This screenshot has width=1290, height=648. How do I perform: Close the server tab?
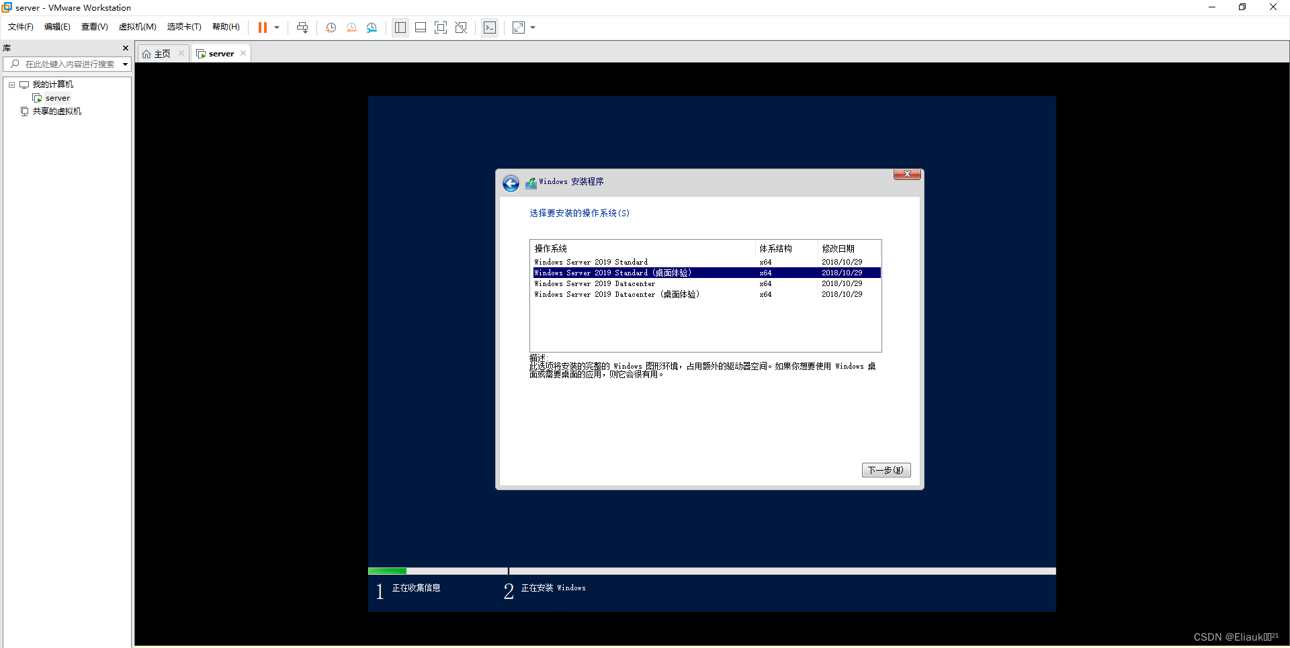point(243,54)
